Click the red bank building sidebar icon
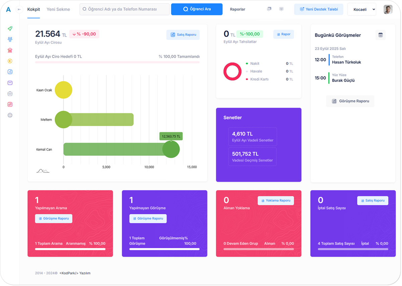 click(x=10, y=50)
